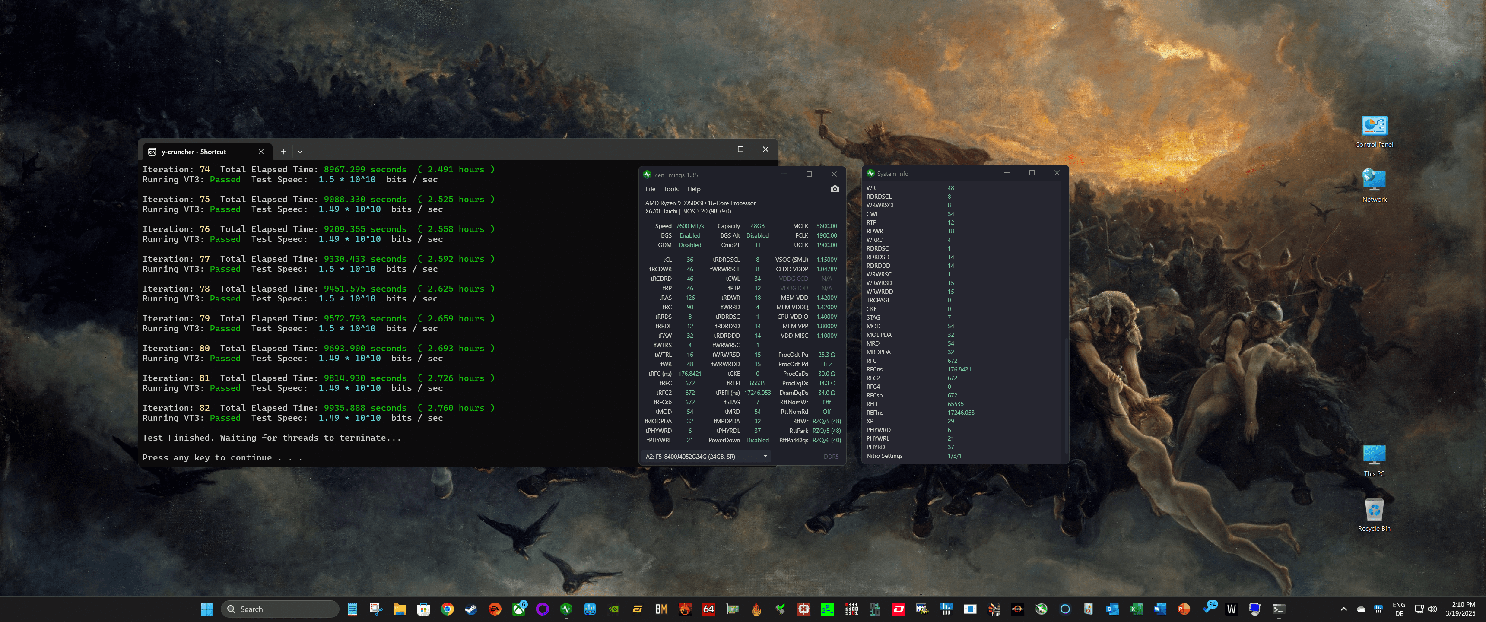Open the Ryzen Master taskbar icon
This screenshot has width=1486, height=622.
[x=1018, y=609]
